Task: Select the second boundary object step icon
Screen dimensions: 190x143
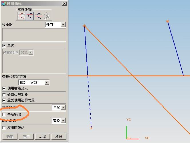Action: (x=38, y=16)
